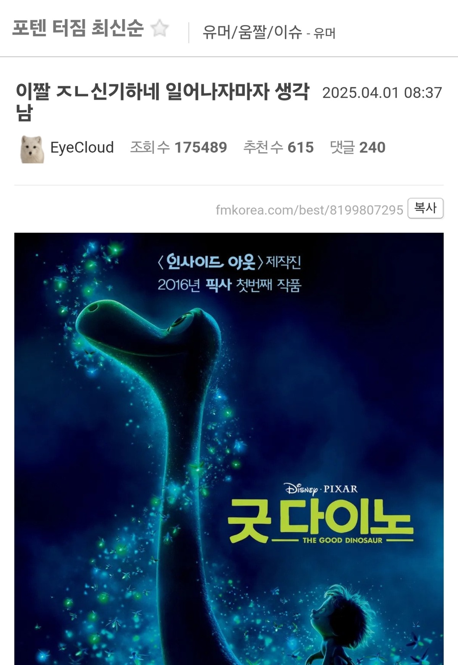Image resolution: width=458 pixels, height=665 pixels.
Task: Click the post timestamp 2025.04.01 08:37
Action: pos(382,93)
